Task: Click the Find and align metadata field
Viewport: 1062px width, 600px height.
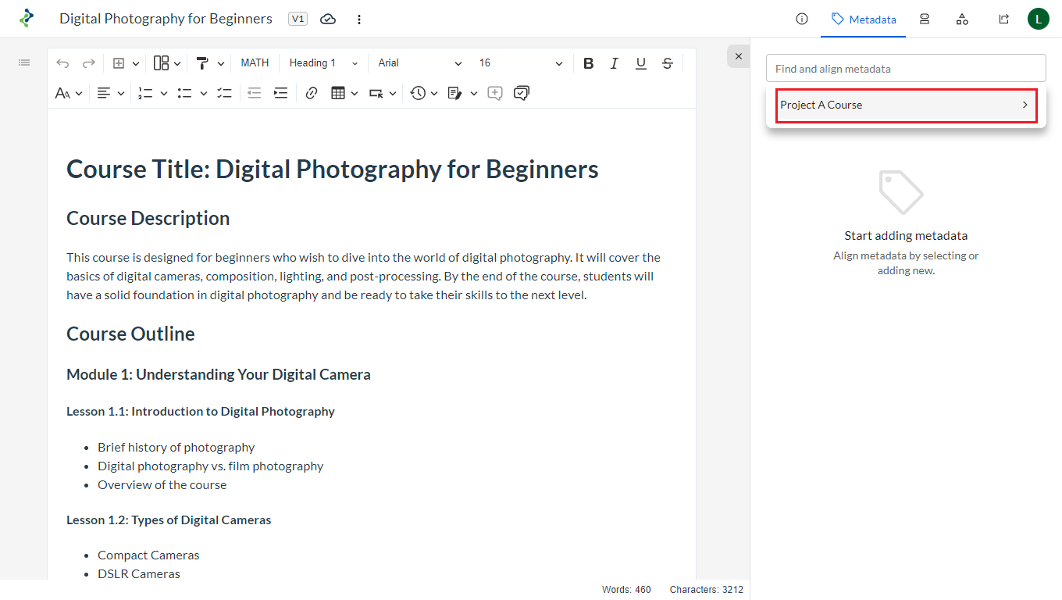Action: tap(906, 69)
